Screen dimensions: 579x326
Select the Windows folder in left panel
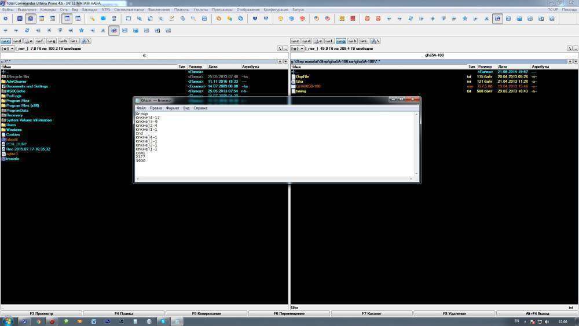(13, 130)
